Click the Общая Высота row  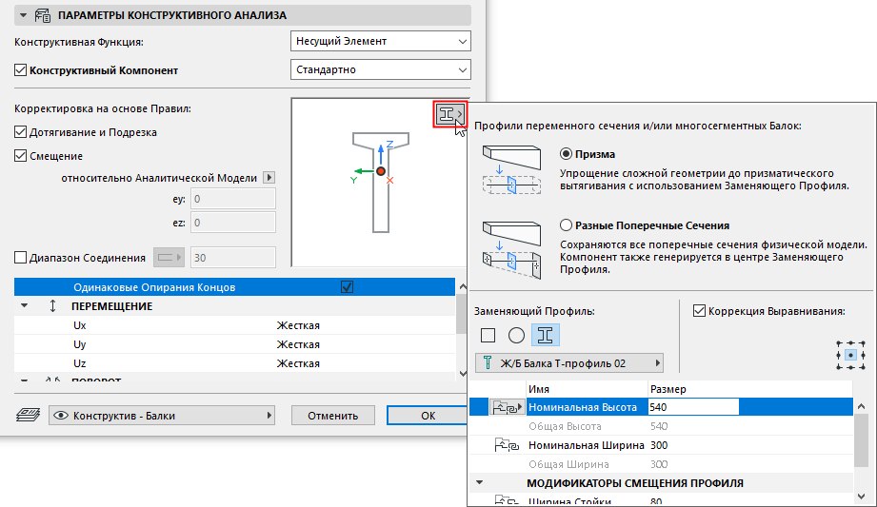coord(661,426)
